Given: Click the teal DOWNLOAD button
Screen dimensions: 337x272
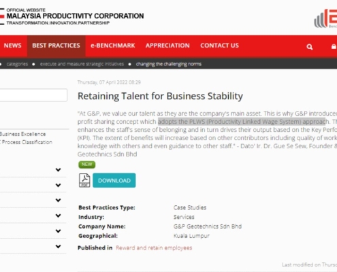Looking at the screenshot, I should coord(114,180).
